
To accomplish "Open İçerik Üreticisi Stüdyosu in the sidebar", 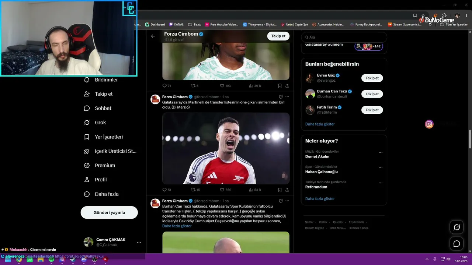I will (x=110, y=151).
